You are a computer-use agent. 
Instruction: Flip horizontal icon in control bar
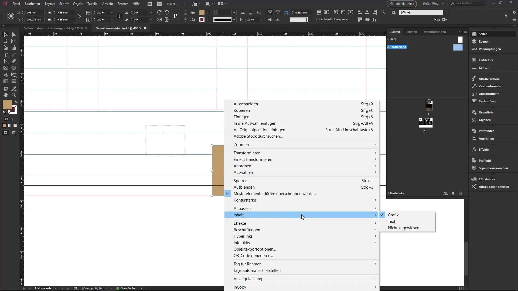(x=159, y=19)
